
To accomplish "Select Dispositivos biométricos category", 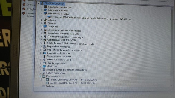I will pyautogui.click(x=59, y=47).
